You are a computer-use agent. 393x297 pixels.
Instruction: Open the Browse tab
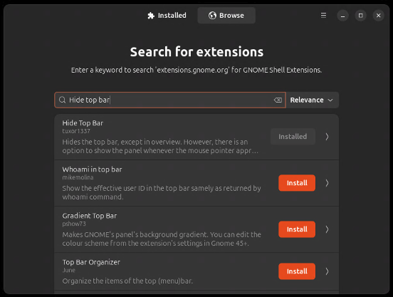click(226, 16)
